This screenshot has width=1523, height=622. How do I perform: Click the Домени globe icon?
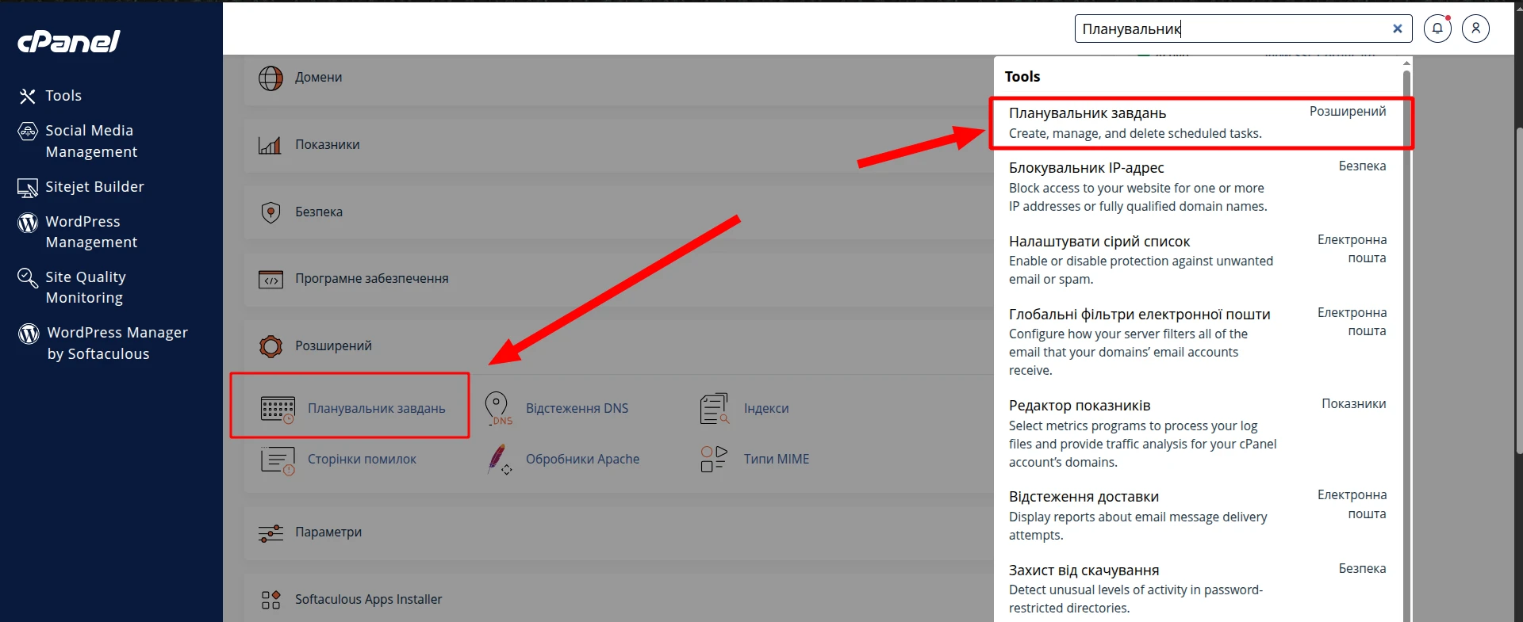270,78
